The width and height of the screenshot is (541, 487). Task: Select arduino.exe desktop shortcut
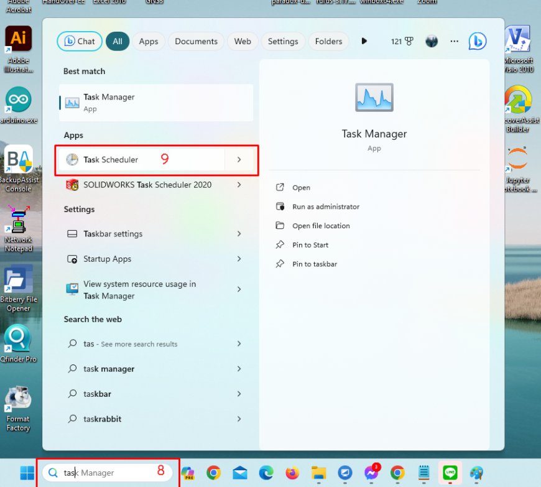click(x=19, y=105)
